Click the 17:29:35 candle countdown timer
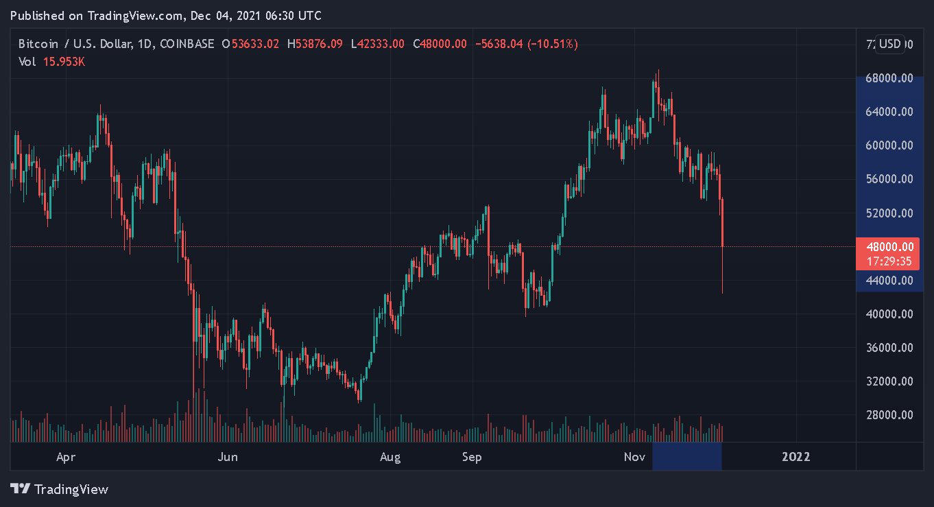This screenshot has height=507, width=934. tap(888, 261)
